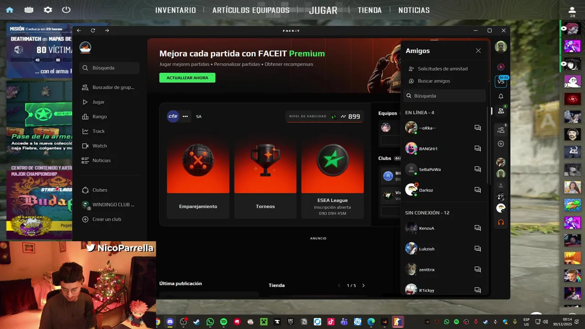Open the party list icon with badge 5
Image resolution: width=585 pixels, height=329 pixels.
click(x=501, y=130)
